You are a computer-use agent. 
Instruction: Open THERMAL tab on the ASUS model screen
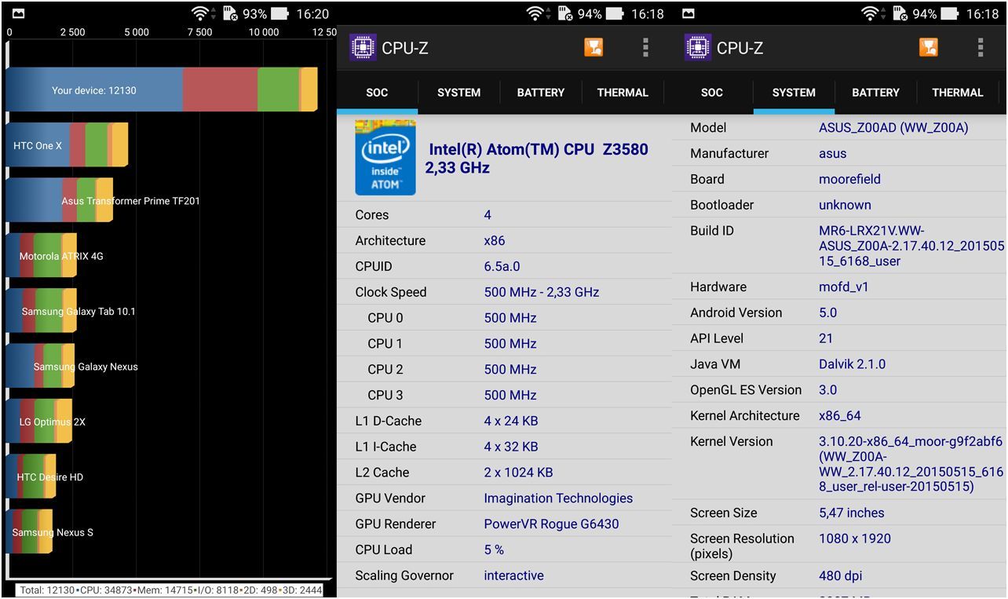[x=957, y=93]
